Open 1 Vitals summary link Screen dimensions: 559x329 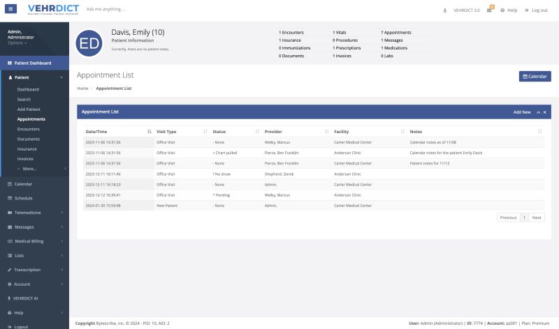339,32
